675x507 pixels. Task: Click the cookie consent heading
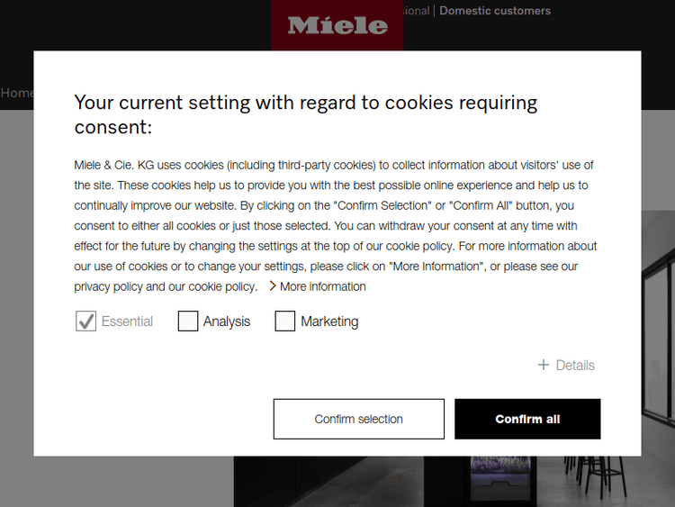306,114
